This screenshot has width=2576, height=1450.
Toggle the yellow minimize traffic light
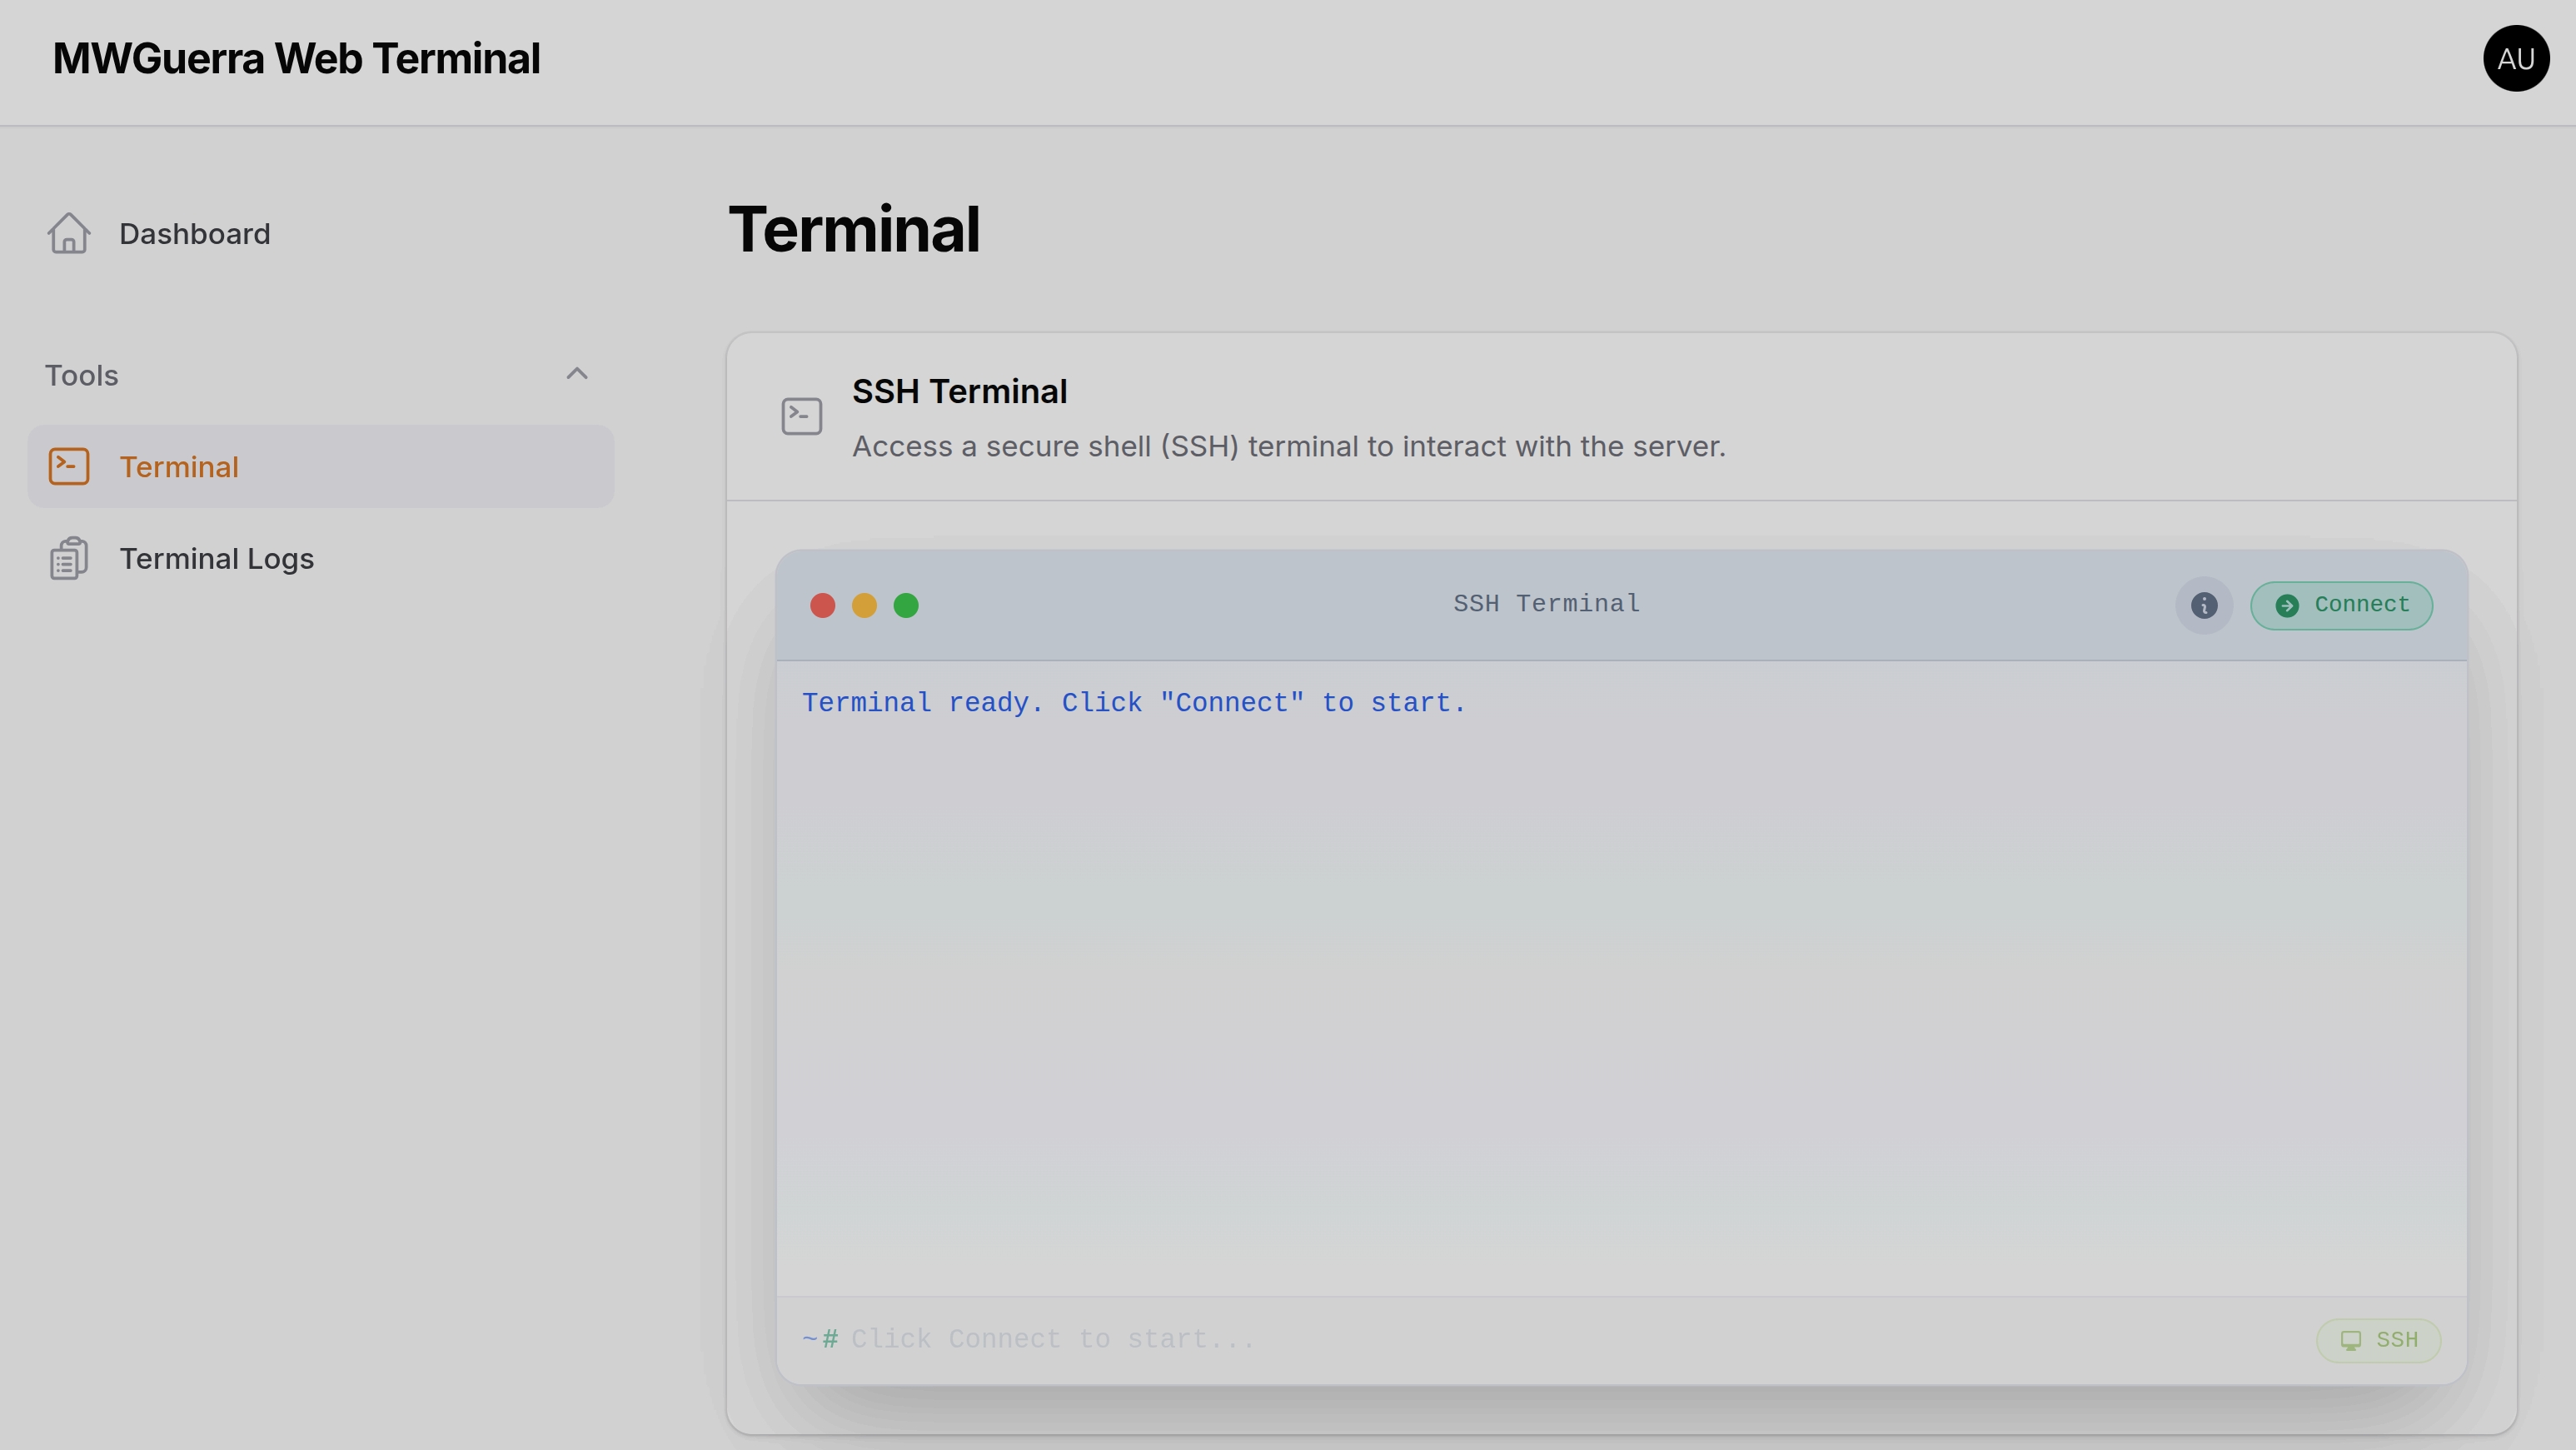864,606
